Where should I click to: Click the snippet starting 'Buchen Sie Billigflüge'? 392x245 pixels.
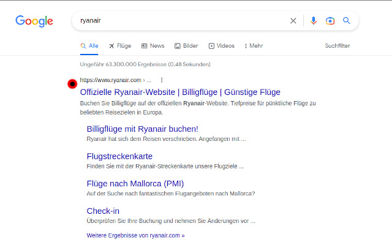coord(198,108)
